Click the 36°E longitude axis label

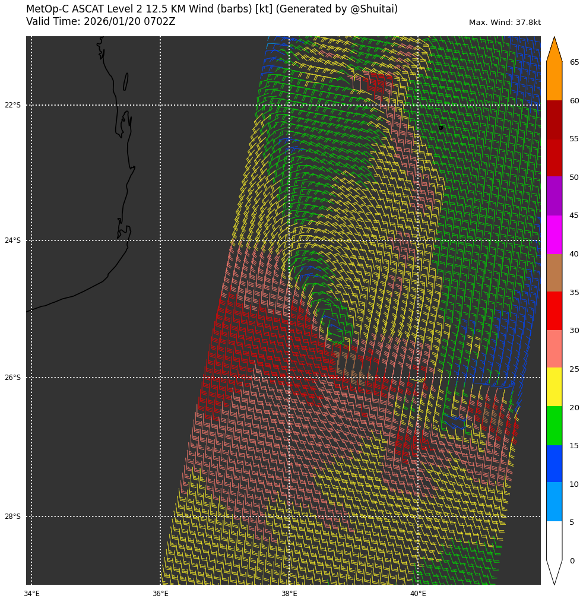point(160,594)
